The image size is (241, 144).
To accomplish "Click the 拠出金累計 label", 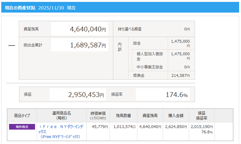I will [x=33, y=45].
